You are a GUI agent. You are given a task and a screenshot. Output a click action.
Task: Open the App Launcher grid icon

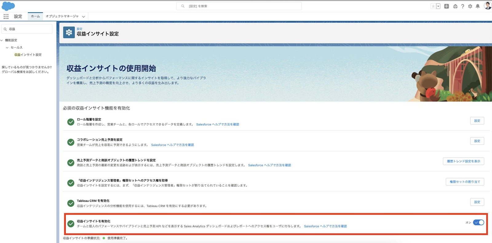tap(6, 16)
